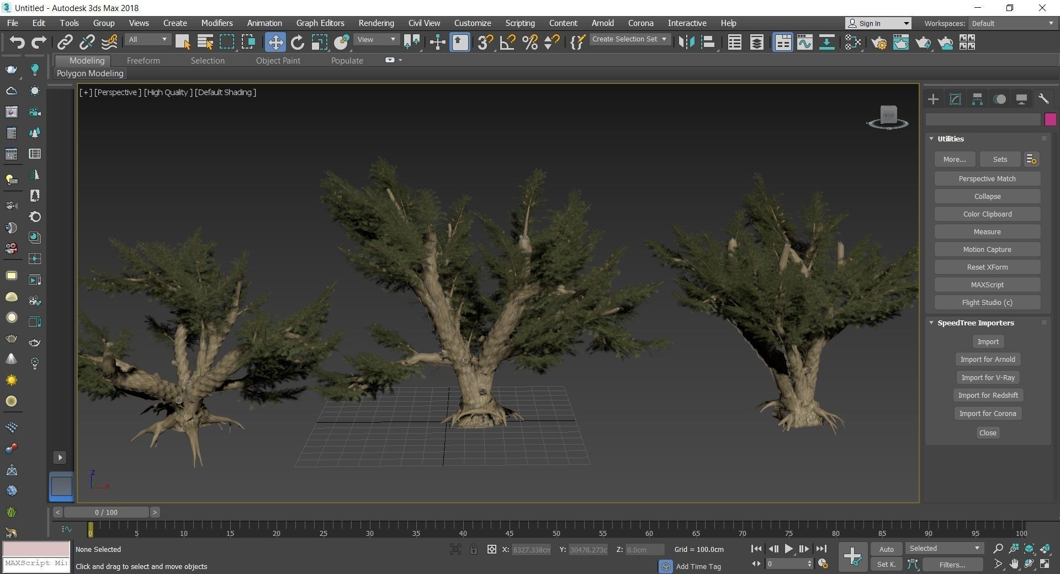Click the Filters... key filters button
The width and height of the screenshot is (1060, 574).
(952, 565)
